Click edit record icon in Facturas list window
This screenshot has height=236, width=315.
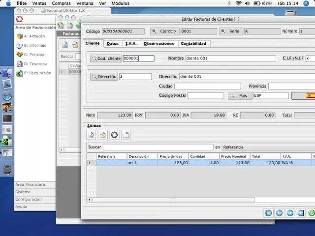pyautogui.click(x=75, y=45)
